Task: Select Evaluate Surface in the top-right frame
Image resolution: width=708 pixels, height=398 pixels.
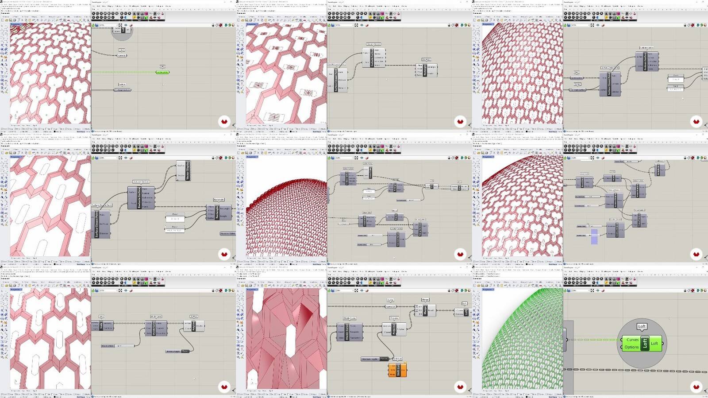Action: coord(647,61)
